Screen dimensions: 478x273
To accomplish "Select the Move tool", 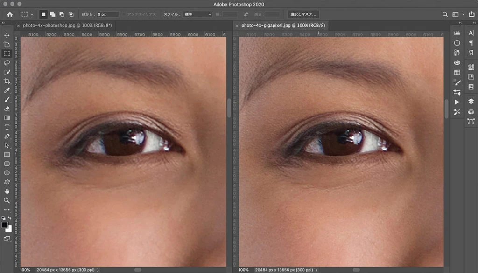I will [x=7, y=35].
